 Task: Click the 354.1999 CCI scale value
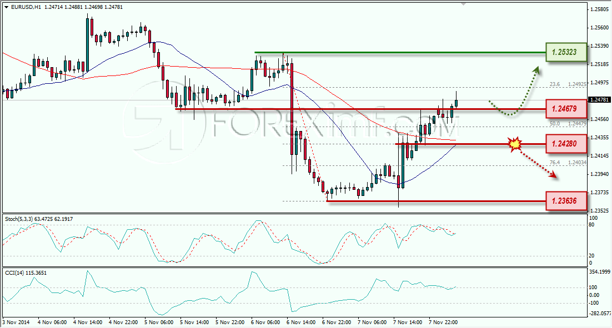(599, 271)
